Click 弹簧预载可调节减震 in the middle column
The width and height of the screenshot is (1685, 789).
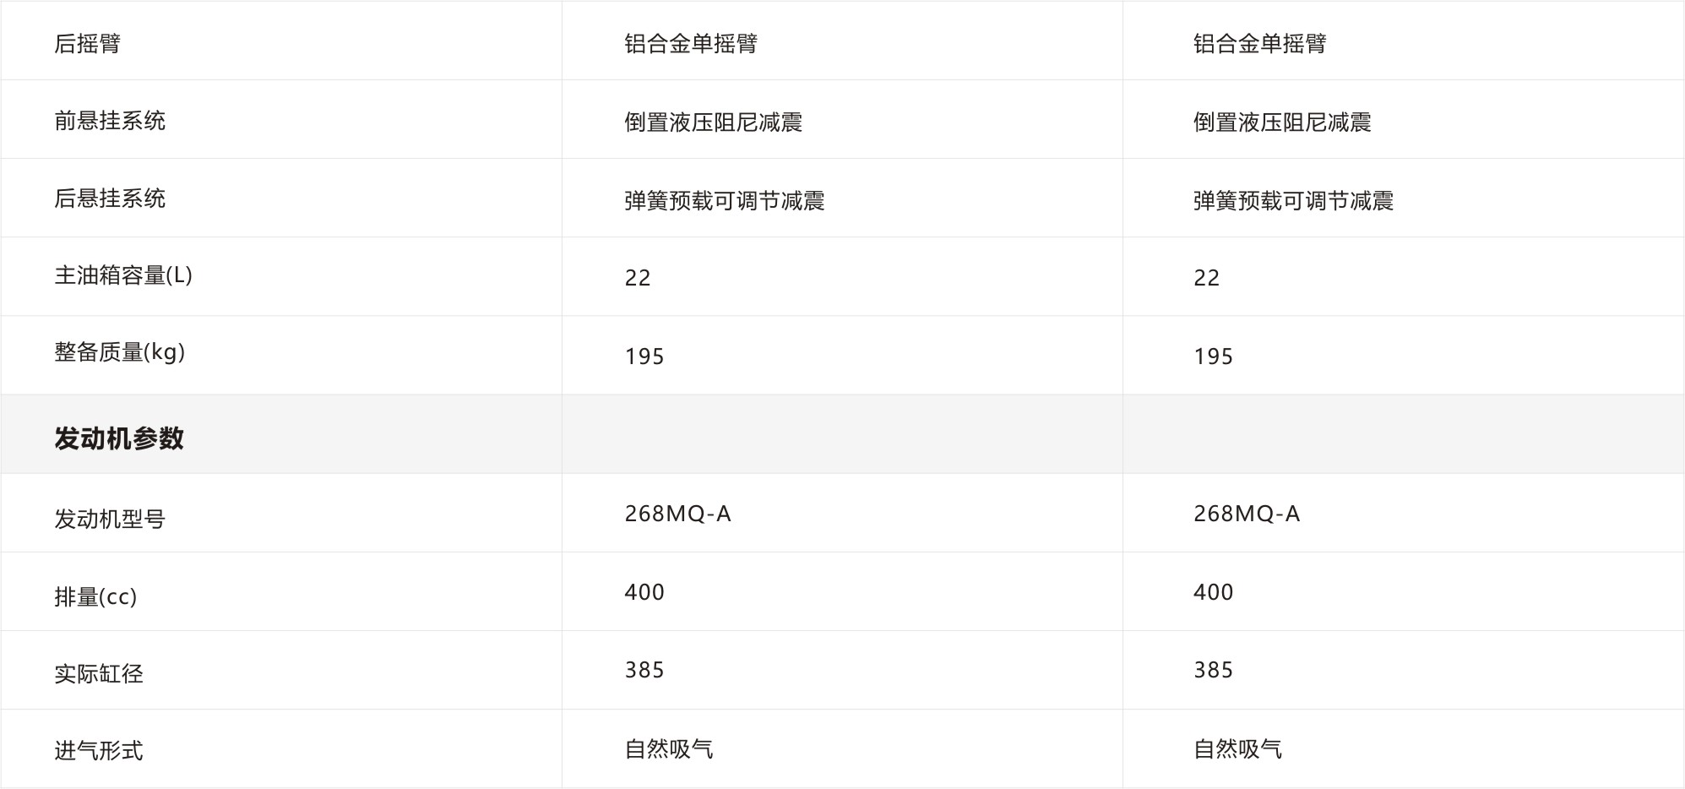725,201
